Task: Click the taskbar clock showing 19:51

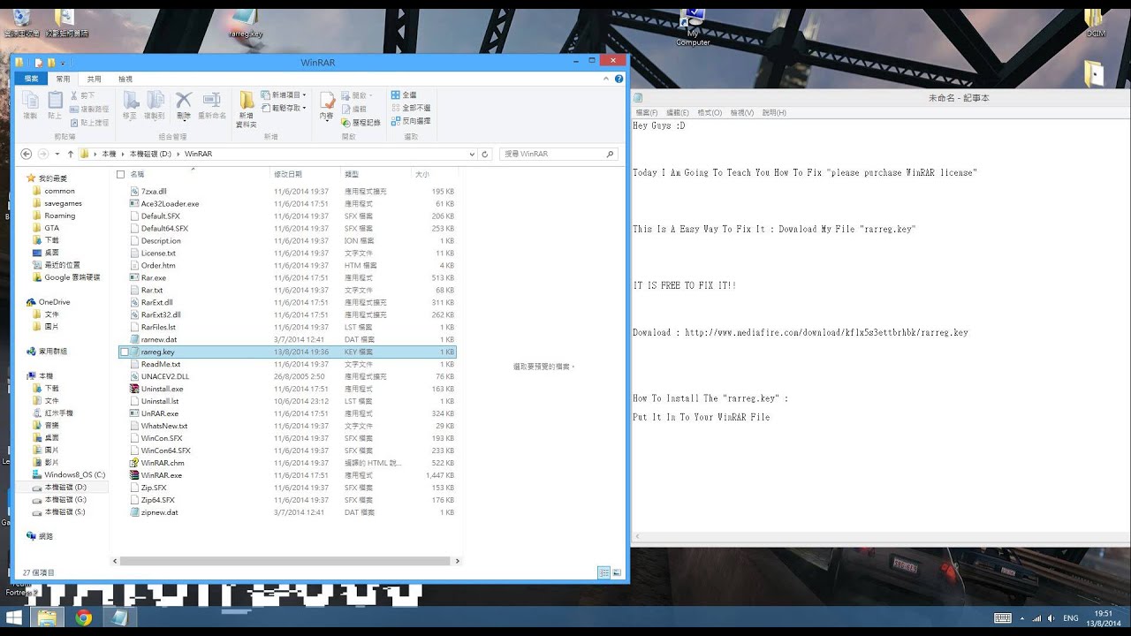Action: point(1104,618)
